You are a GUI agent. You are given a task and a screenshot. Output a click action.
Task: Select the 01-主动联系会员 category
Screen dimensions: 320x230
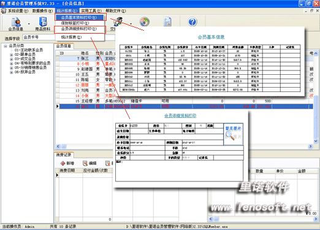(29, 50)
